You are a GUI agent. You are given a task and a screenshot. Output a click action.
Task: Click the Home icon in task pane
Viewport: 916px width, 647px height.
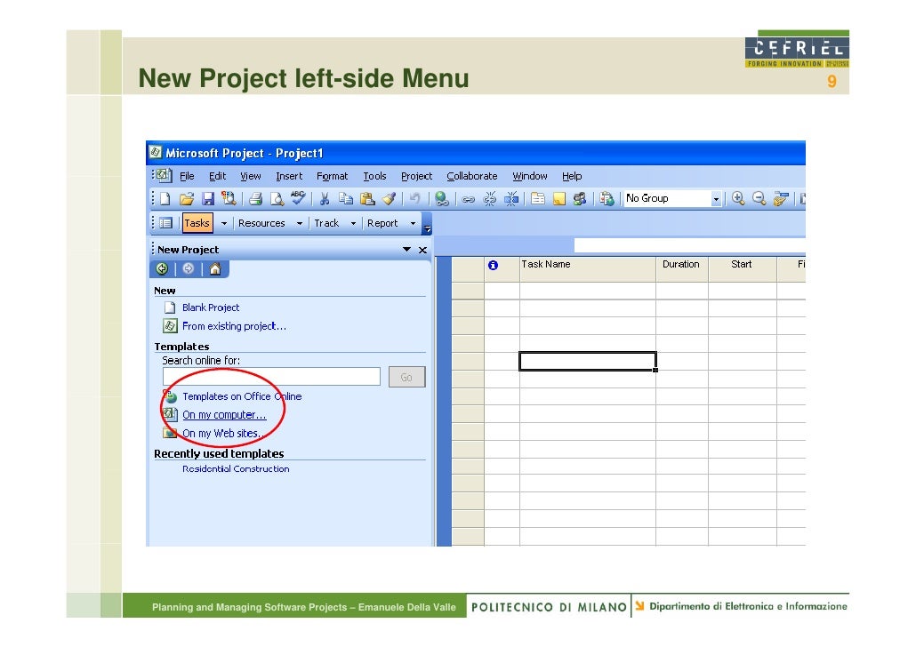(x=215, y=268)
